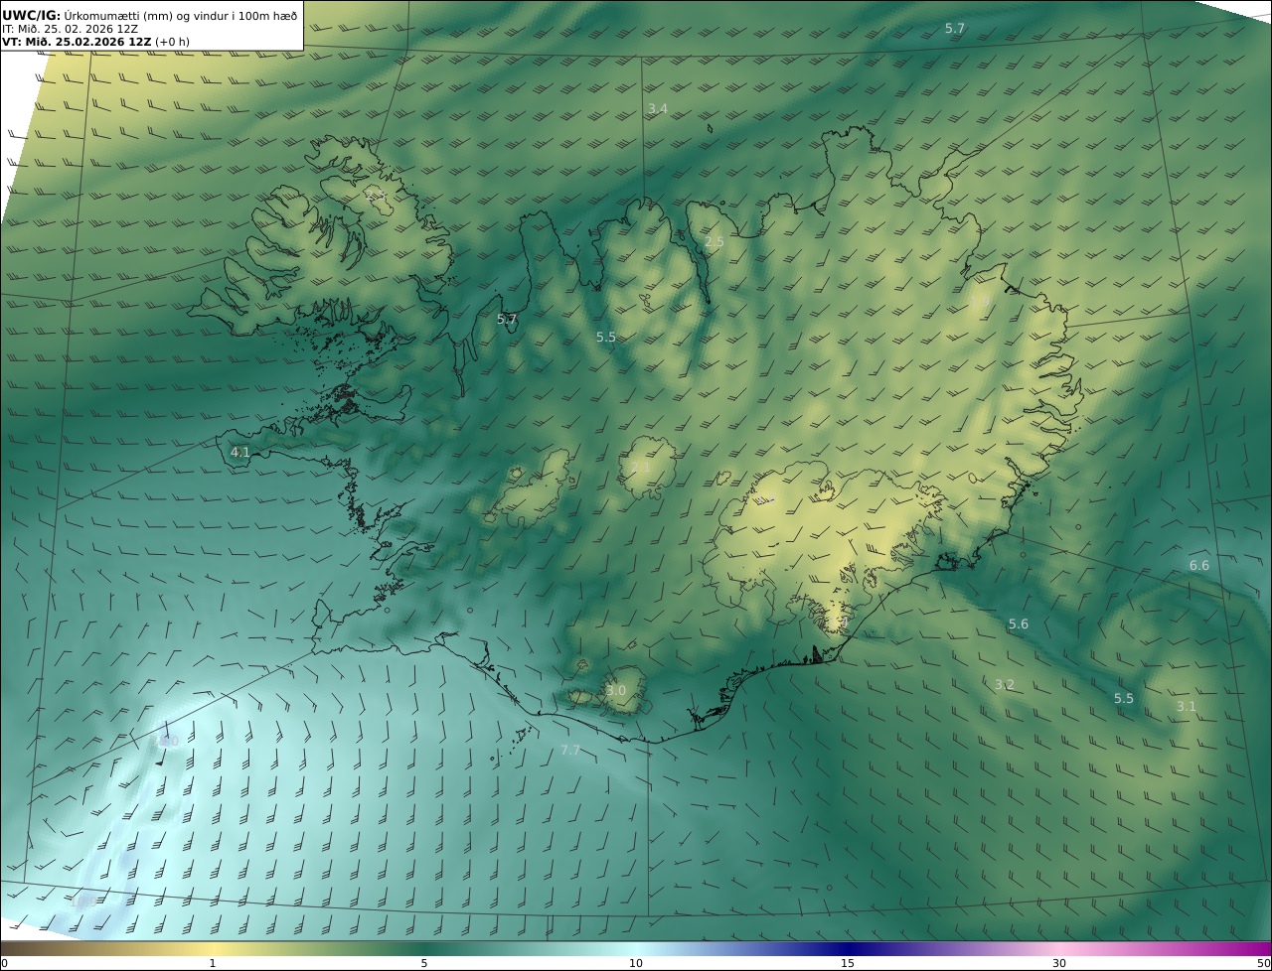Click the 6.6 value label on the map
Screen dimensions: 1272x971
click(x=1199, y=565)
